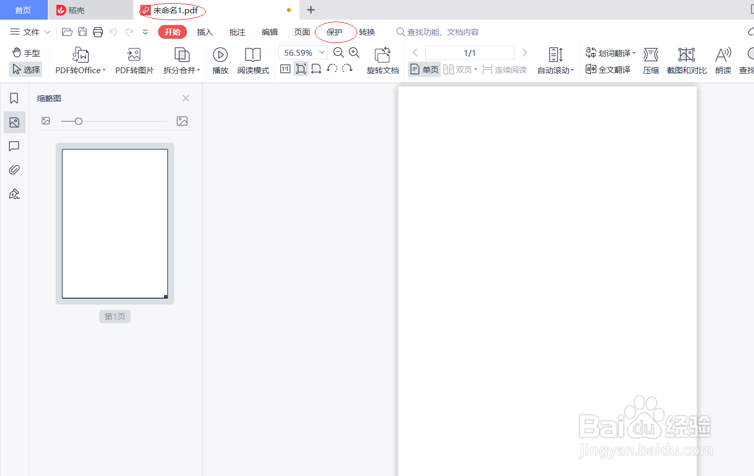Select 单页 single page layout
The width and height of the screenshot is (754, 476).
pos(424,70)
